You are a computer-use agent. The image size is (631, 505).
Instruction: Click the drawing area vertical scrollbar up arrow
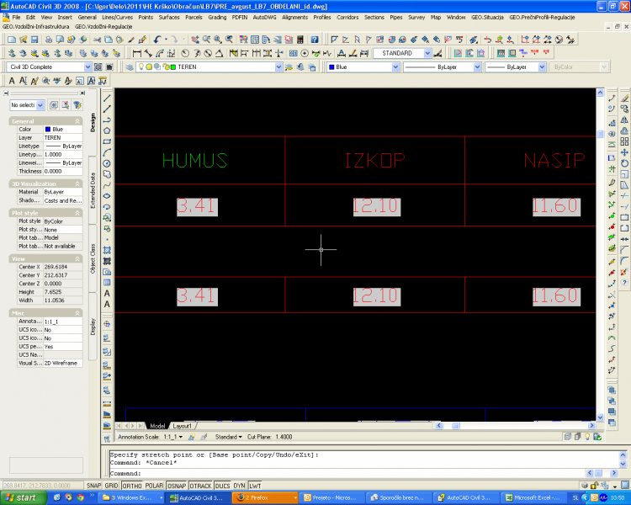click(x=601, y=93)
